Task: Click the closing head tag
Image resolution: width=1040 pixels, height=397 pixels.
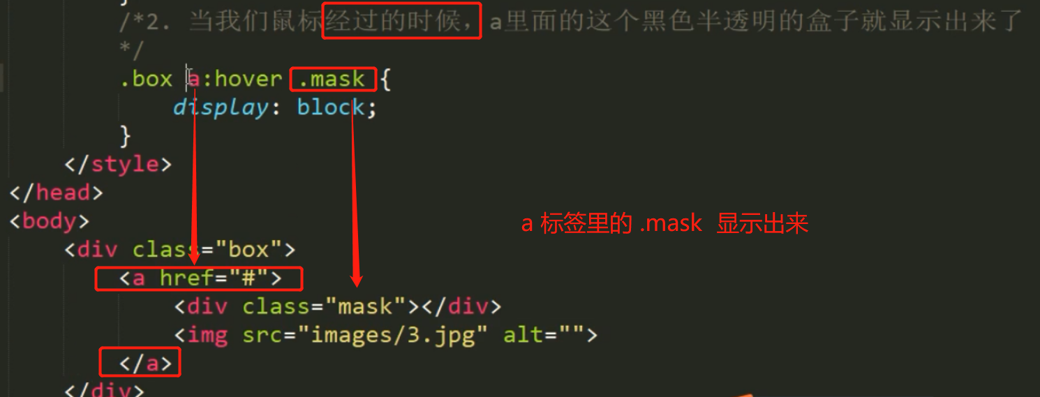Action: (56, 193)
